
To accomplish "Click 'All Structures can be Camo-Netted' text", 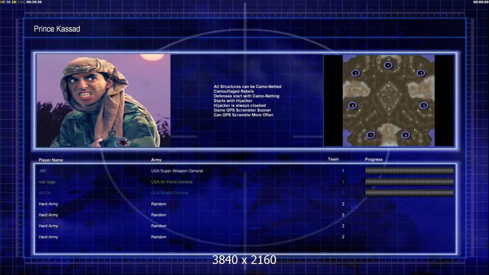I will coord(247,87).
